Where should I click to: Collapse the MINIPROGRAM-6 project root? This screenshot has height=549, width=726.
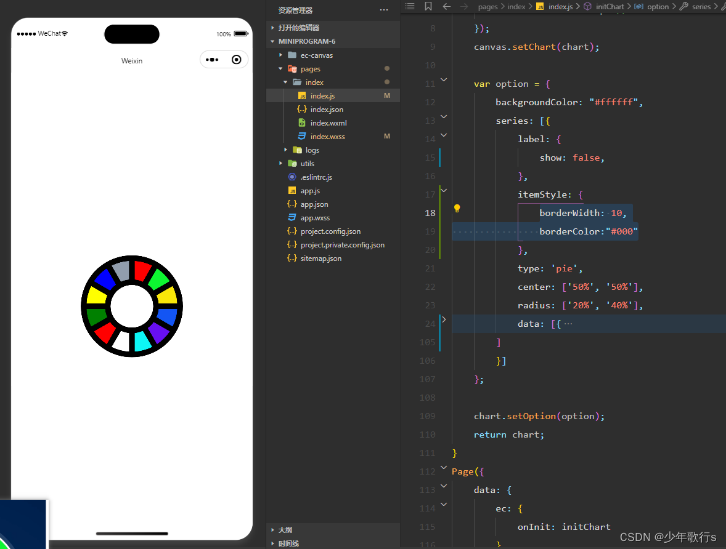(x=273, y=41)
